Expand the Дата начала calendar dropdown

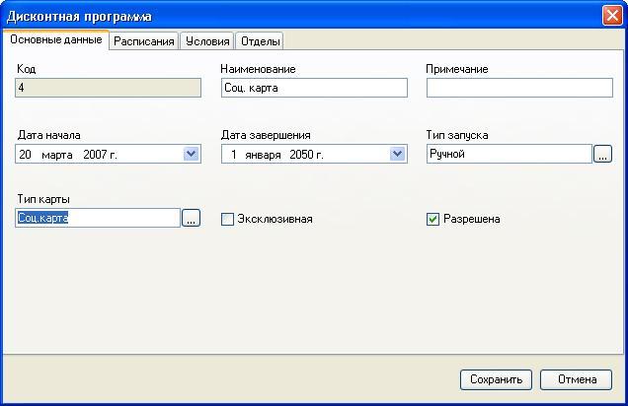pos(192,155)
